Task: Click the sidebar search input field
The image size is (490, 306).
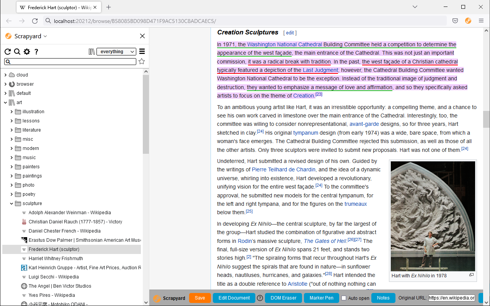Action: coord(70,62)
